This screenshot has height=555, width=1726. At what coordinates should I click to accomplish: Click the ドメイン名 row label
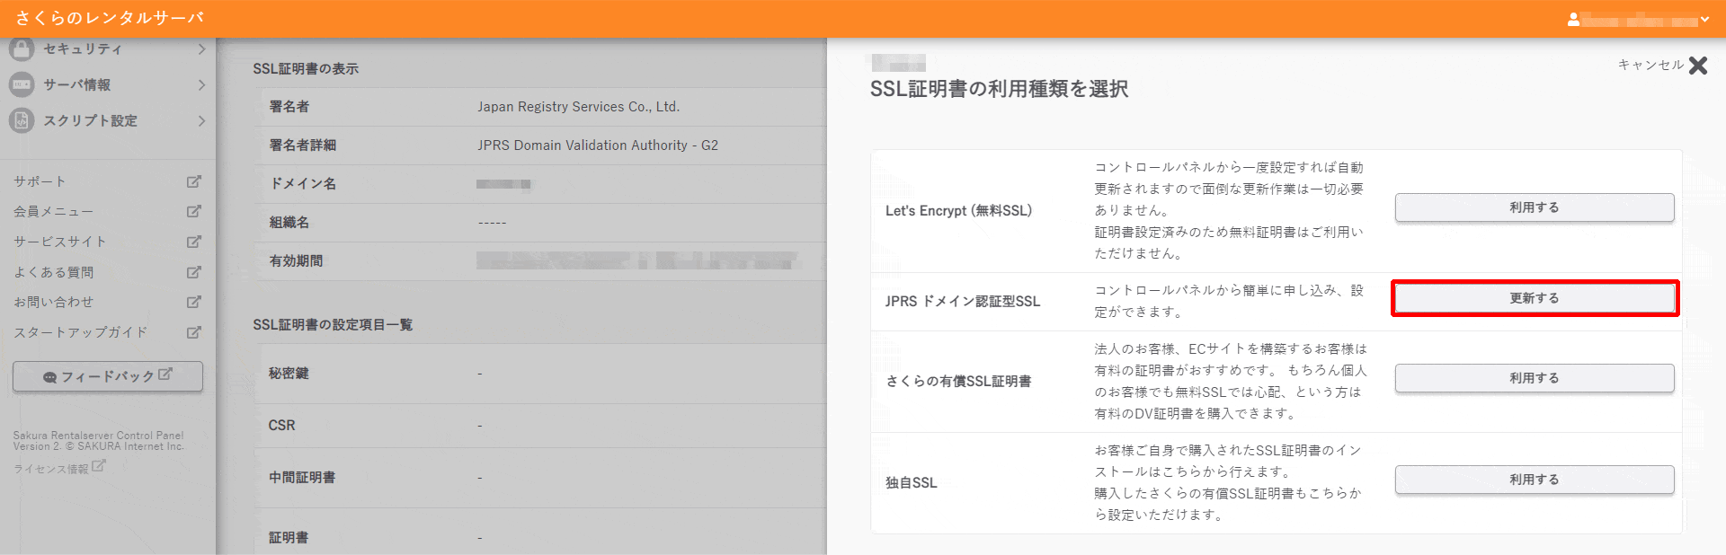pos(303,184)
